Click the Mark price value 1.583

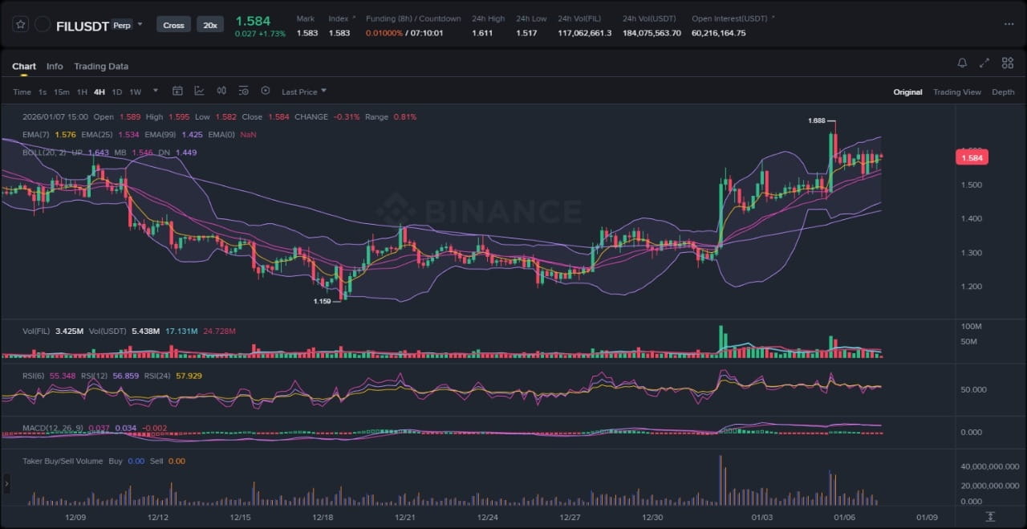click(x=306, y=33)
